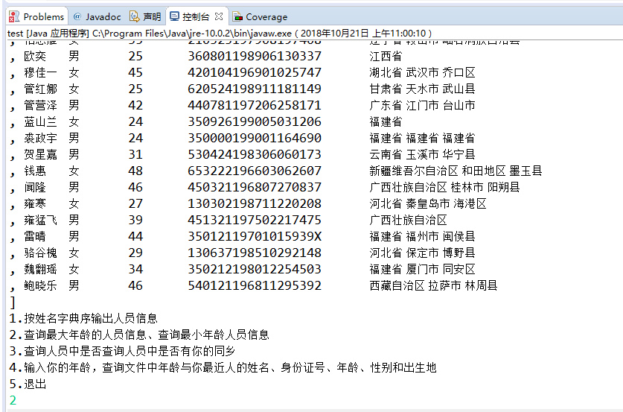Click ID number 350212198012254503
Viewport: 623px width, 412px height.
[x=255, y=269]
